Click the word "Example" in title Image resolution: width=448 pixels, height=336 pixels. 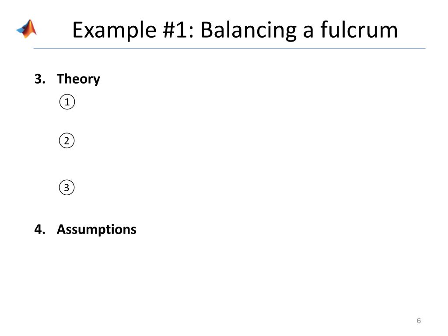114,31
